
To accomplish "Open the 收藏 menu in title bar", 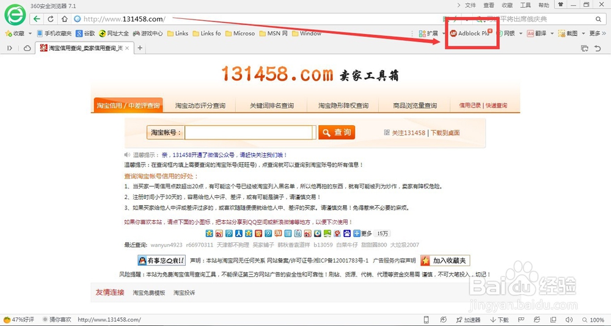I will pyautogui.click(x=507, y=5).
